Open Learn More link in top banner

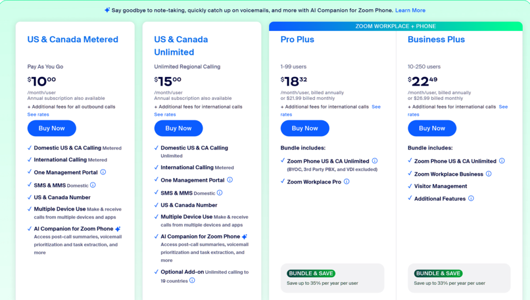pyautogui.click(x=410, y=10)
